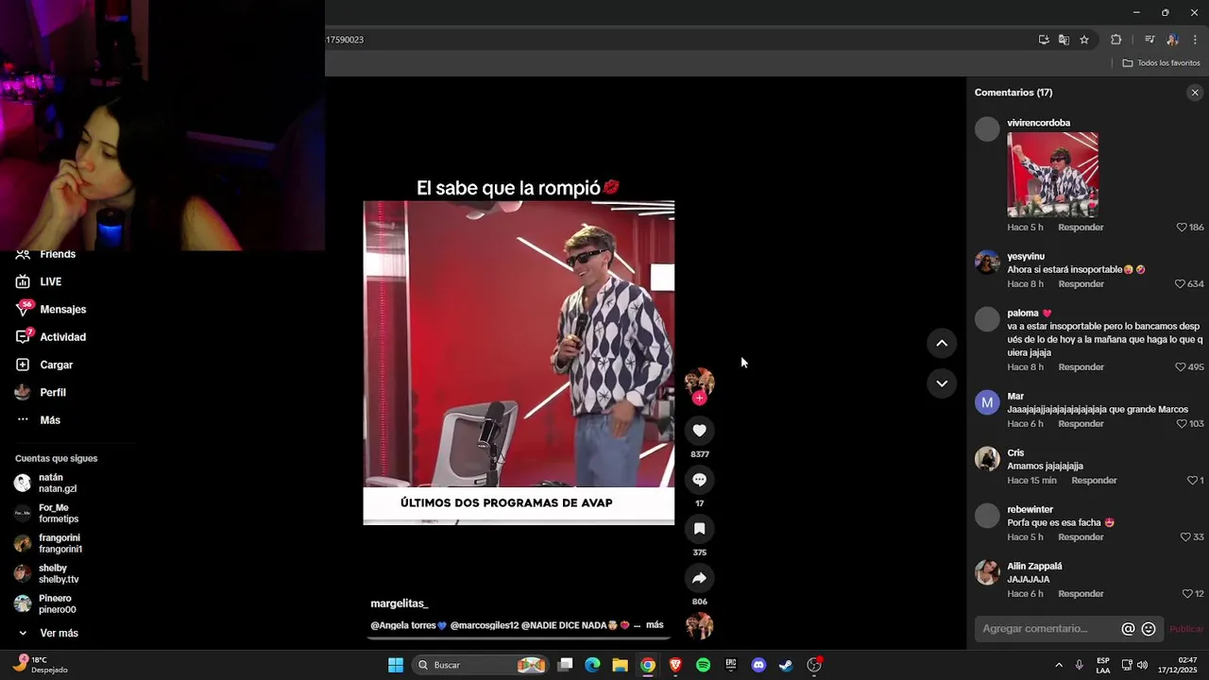Viewport: 1209px width, 680px height.
Task: Reply to yesyvinu's comment
Action: click(x=1081, y=284)
